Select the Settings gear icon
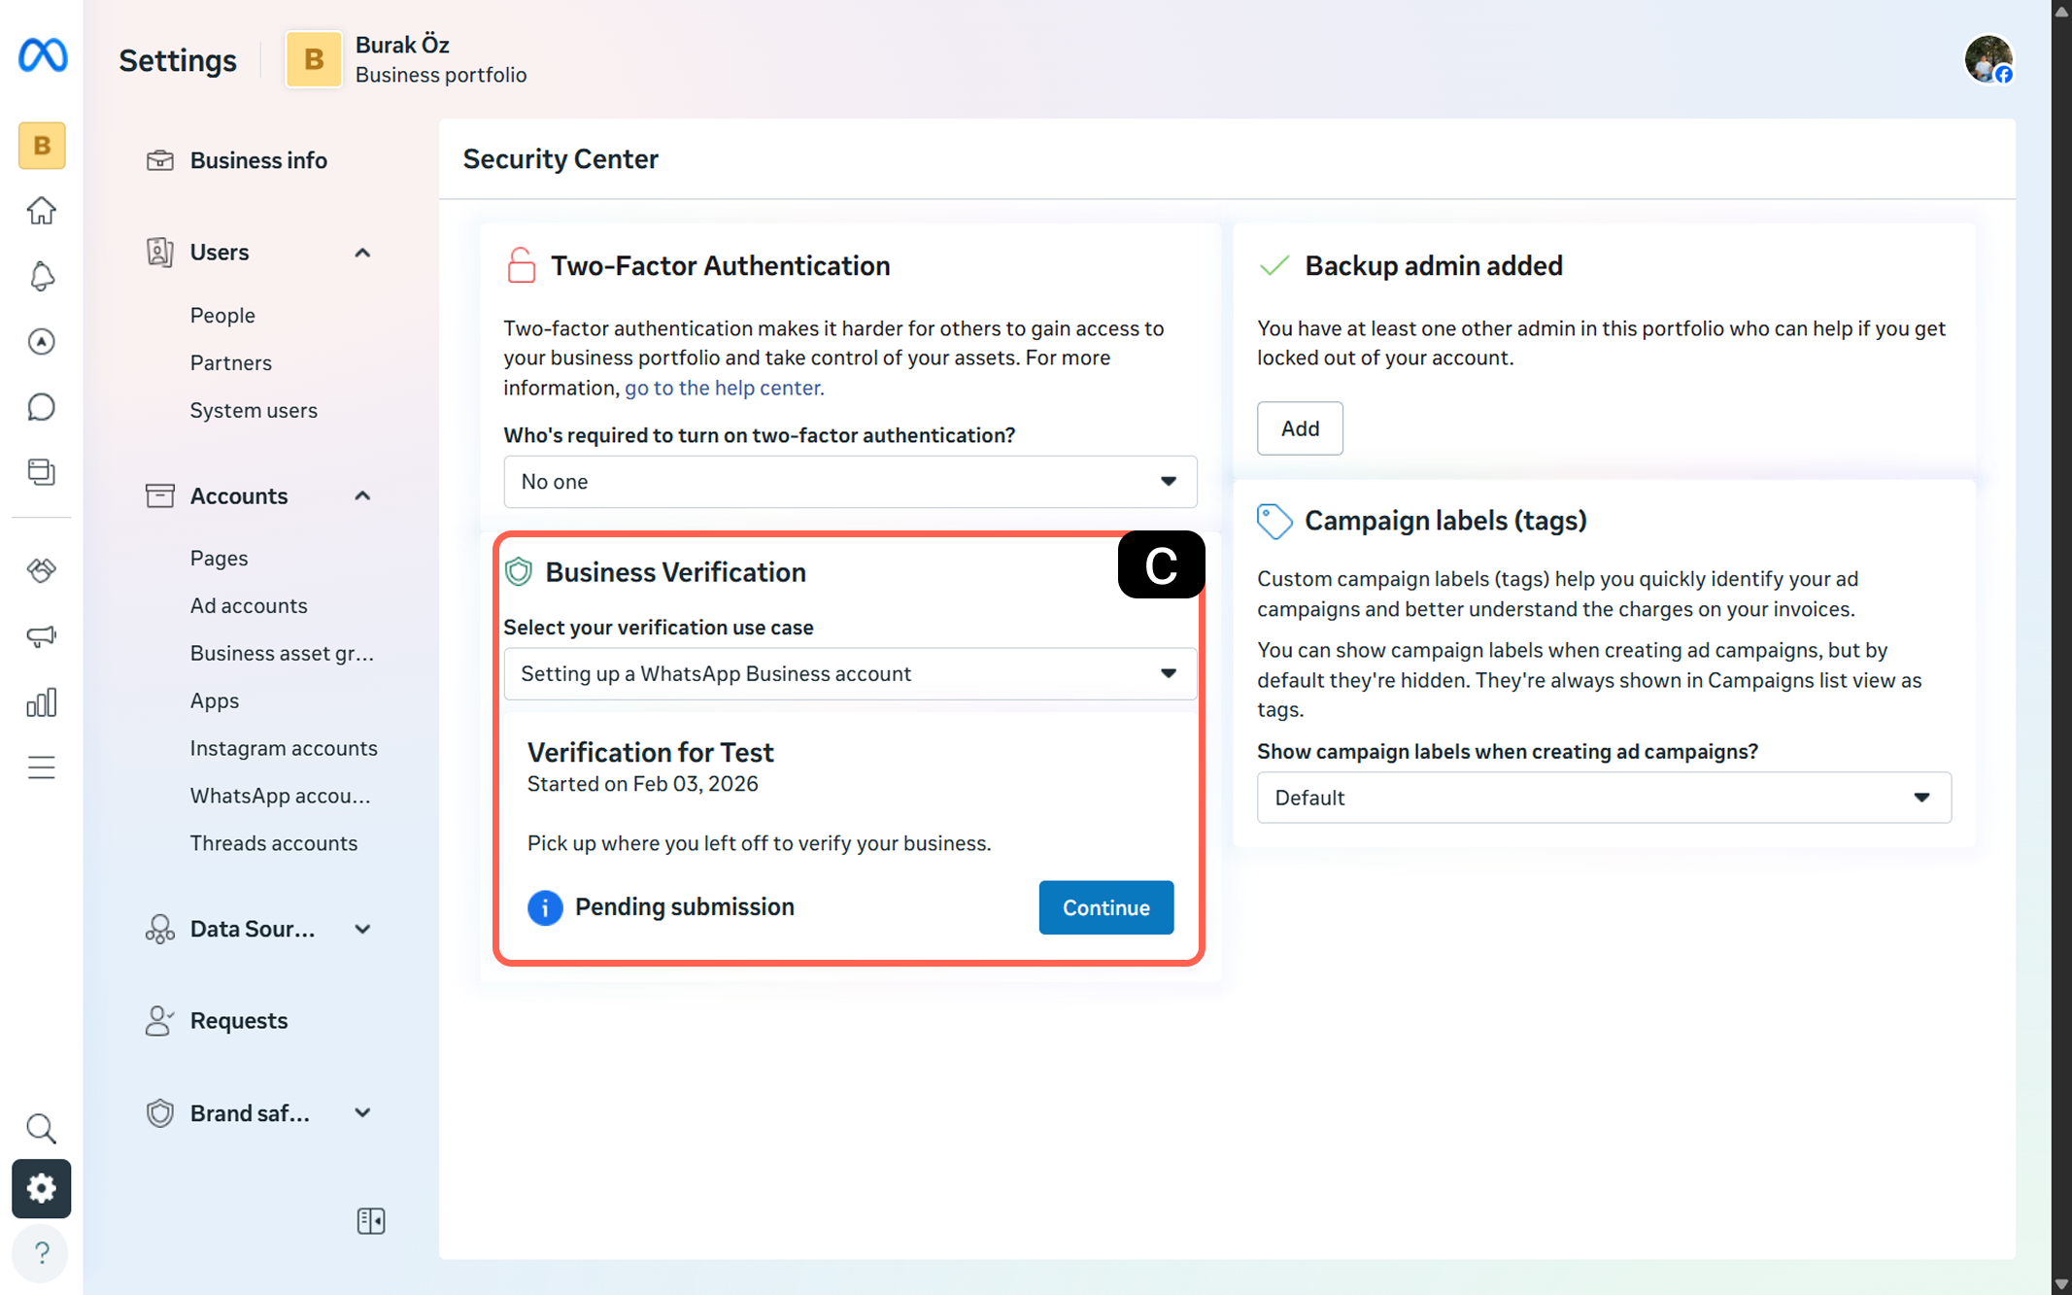This screenshot has width=2072, height=1295. pyautogui.click(x=42, y=1188)
